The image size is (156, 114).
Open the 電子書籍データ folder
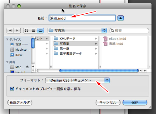coord(76,53)
